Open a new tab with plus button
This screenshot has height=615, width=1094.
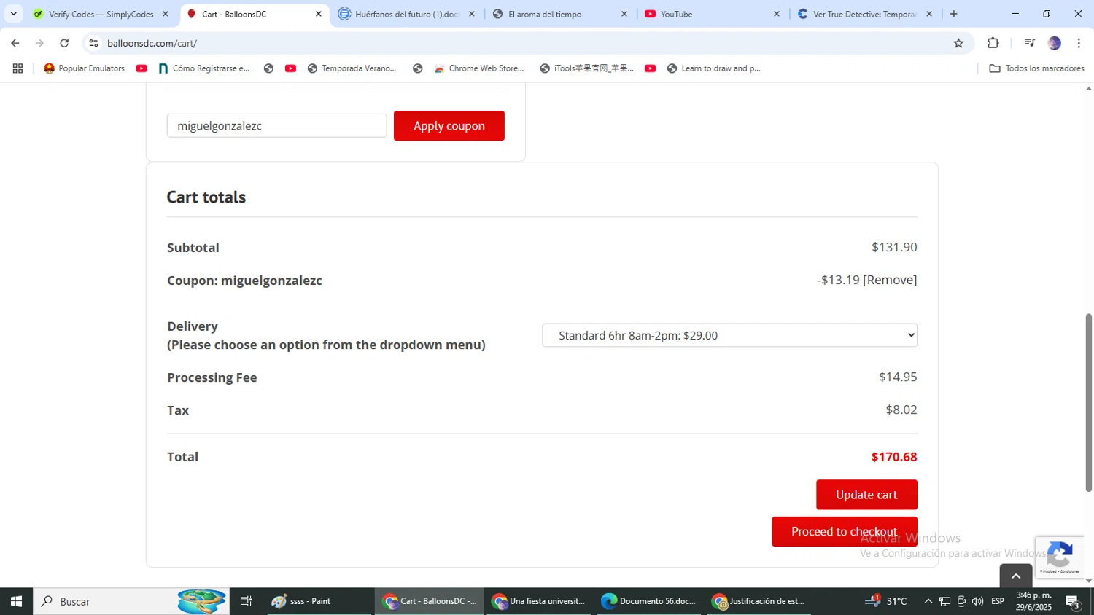(x=953, y=14)
